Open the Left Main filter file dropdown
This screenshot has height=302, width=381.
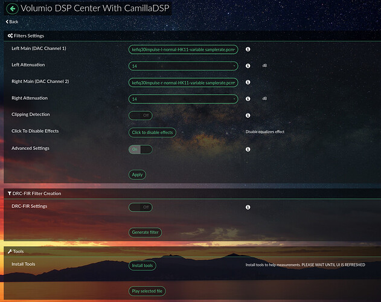tap(183, 50)
